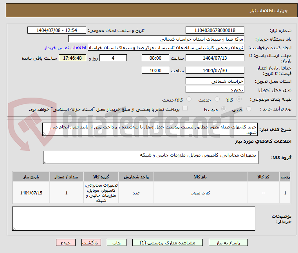The width and height of the screenshot is (298, 253).
Task: Click the نام دستگاه خریدار field
Action: pyautogui.click(x=156, y=39)
